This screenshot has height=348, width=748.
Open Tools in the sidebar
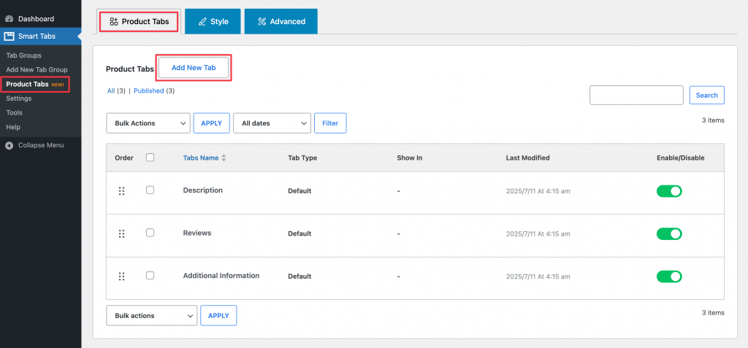click(x=15, y=112)
